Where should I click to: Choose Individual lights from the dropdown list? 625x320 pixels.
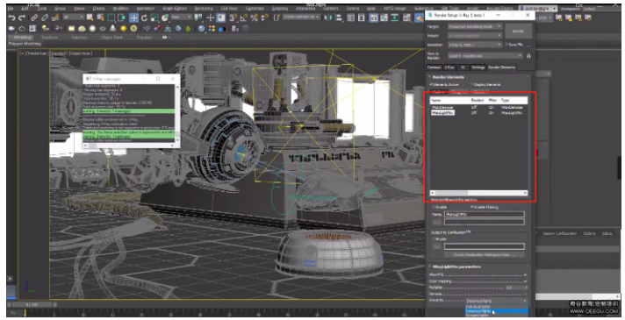(x=497, y=307)
